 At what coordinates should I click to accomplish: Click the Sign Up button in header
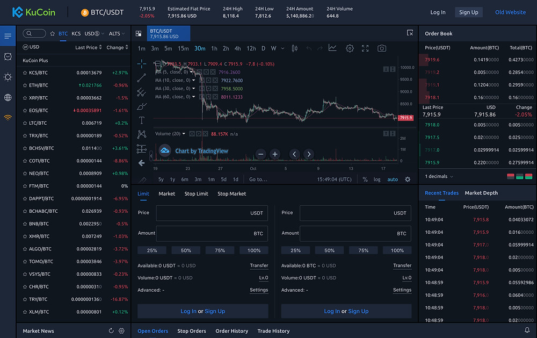pyautogui.click(x=468, y=12)
